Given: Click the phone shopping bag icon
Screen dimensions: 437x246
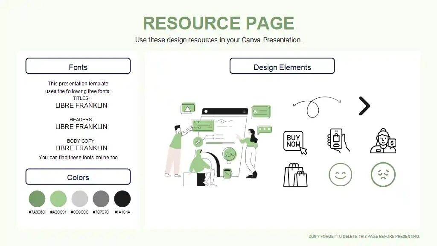Looking at the screenshot, I should pyautogui.click(x=338, y=141).
